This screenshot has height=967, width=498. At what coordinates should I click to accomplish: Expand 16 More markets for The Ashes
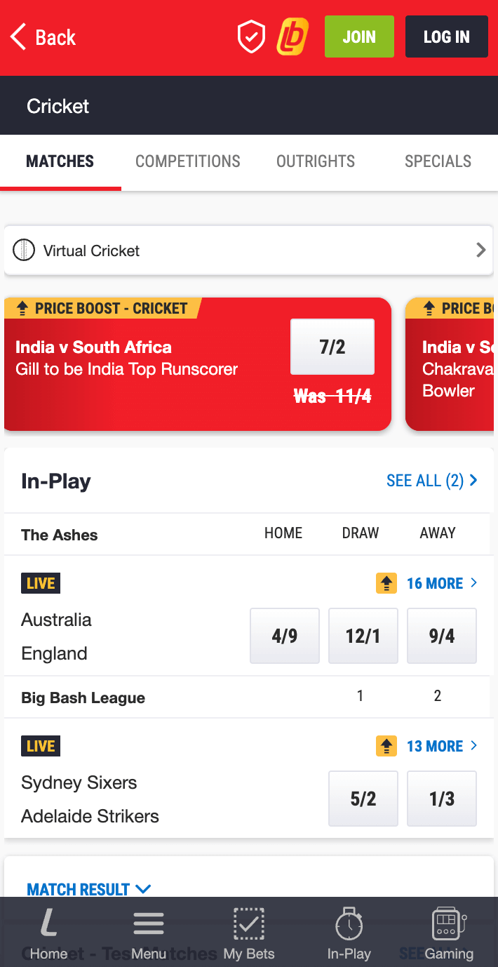pyautogui.click(x=442, y=583)
